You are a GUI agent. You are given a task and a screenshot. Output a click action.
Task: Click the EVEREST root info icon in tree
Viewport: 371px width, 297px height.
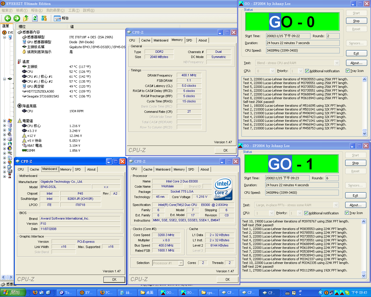[4, 32]
